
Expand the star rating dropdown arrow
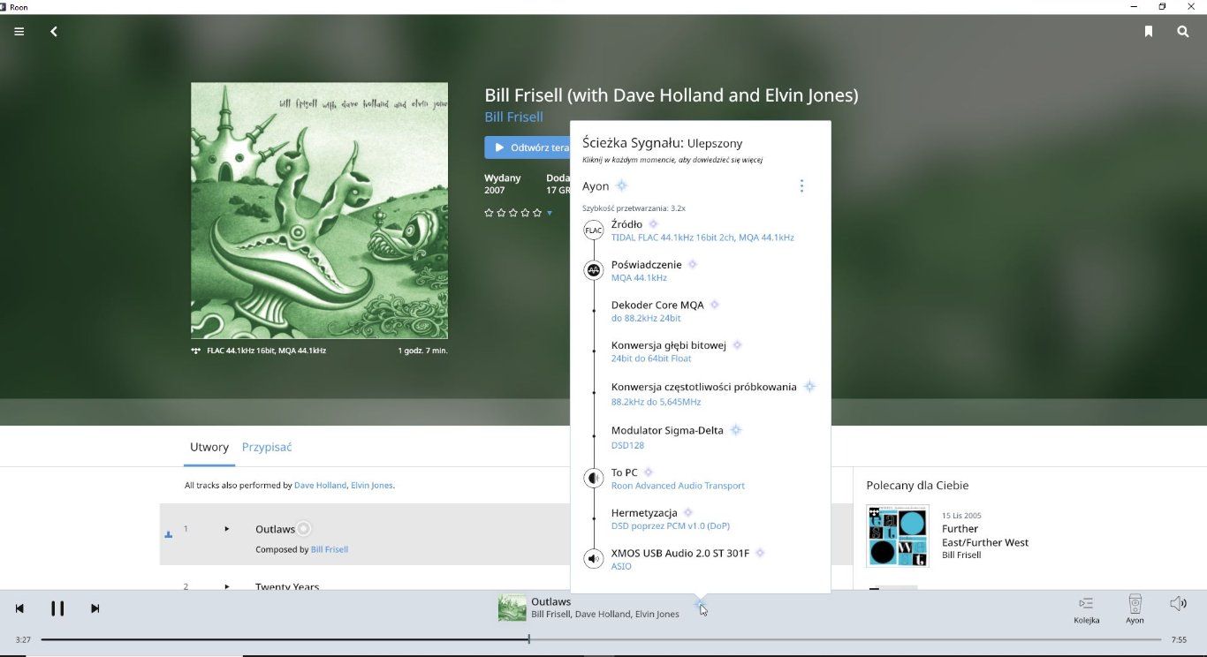pos(550,213)
